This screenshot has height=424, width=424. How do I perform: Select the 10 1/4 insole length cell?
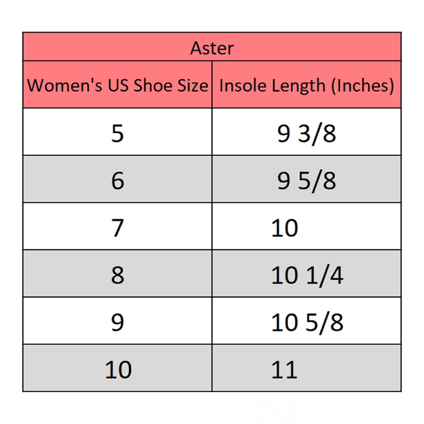click(x=307, y=276)
